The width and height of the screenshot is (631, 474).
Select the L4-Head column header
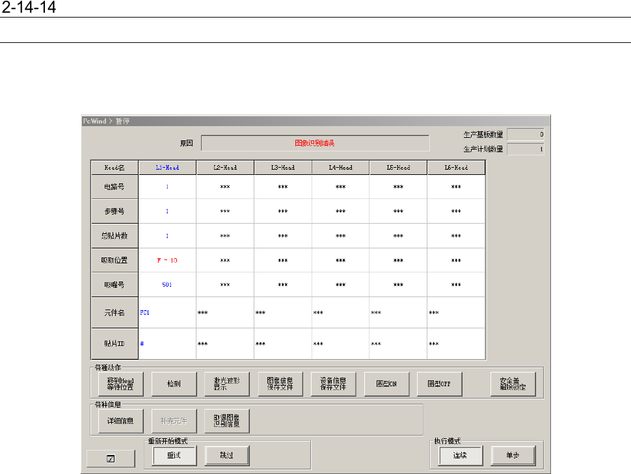[341, 167]
